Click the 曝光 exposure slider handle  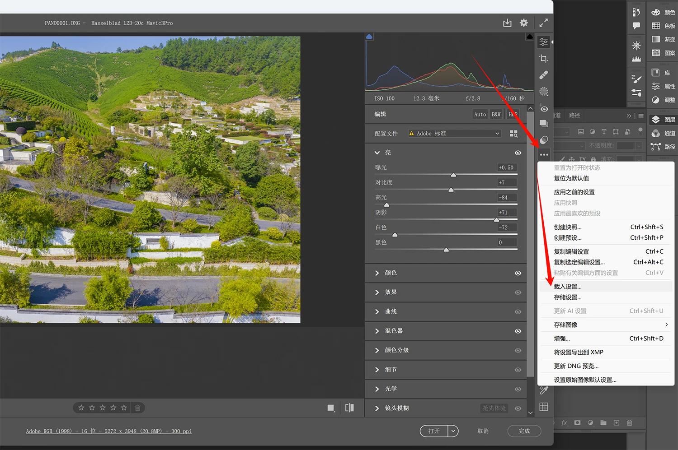coord(453,175)
